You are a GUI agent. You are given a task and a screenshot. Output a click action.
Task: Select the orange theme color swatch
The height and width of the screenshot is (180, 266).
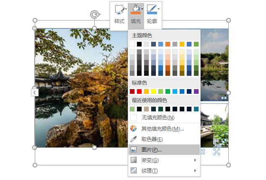[168, 44]
